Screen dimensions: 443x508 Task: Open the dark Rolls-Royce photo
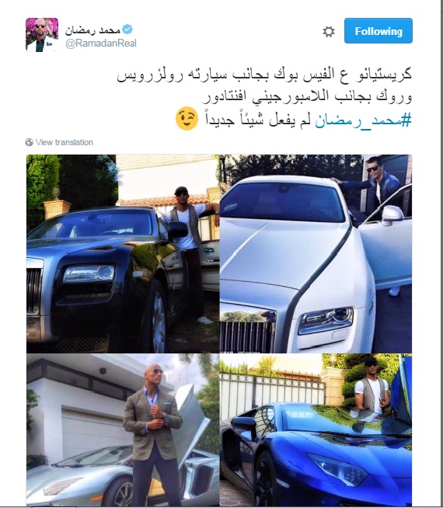[123, 254]
